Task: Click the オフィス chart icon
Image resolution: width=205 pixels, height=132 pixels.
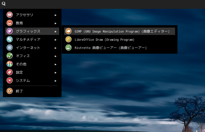Action: point(10,56)
